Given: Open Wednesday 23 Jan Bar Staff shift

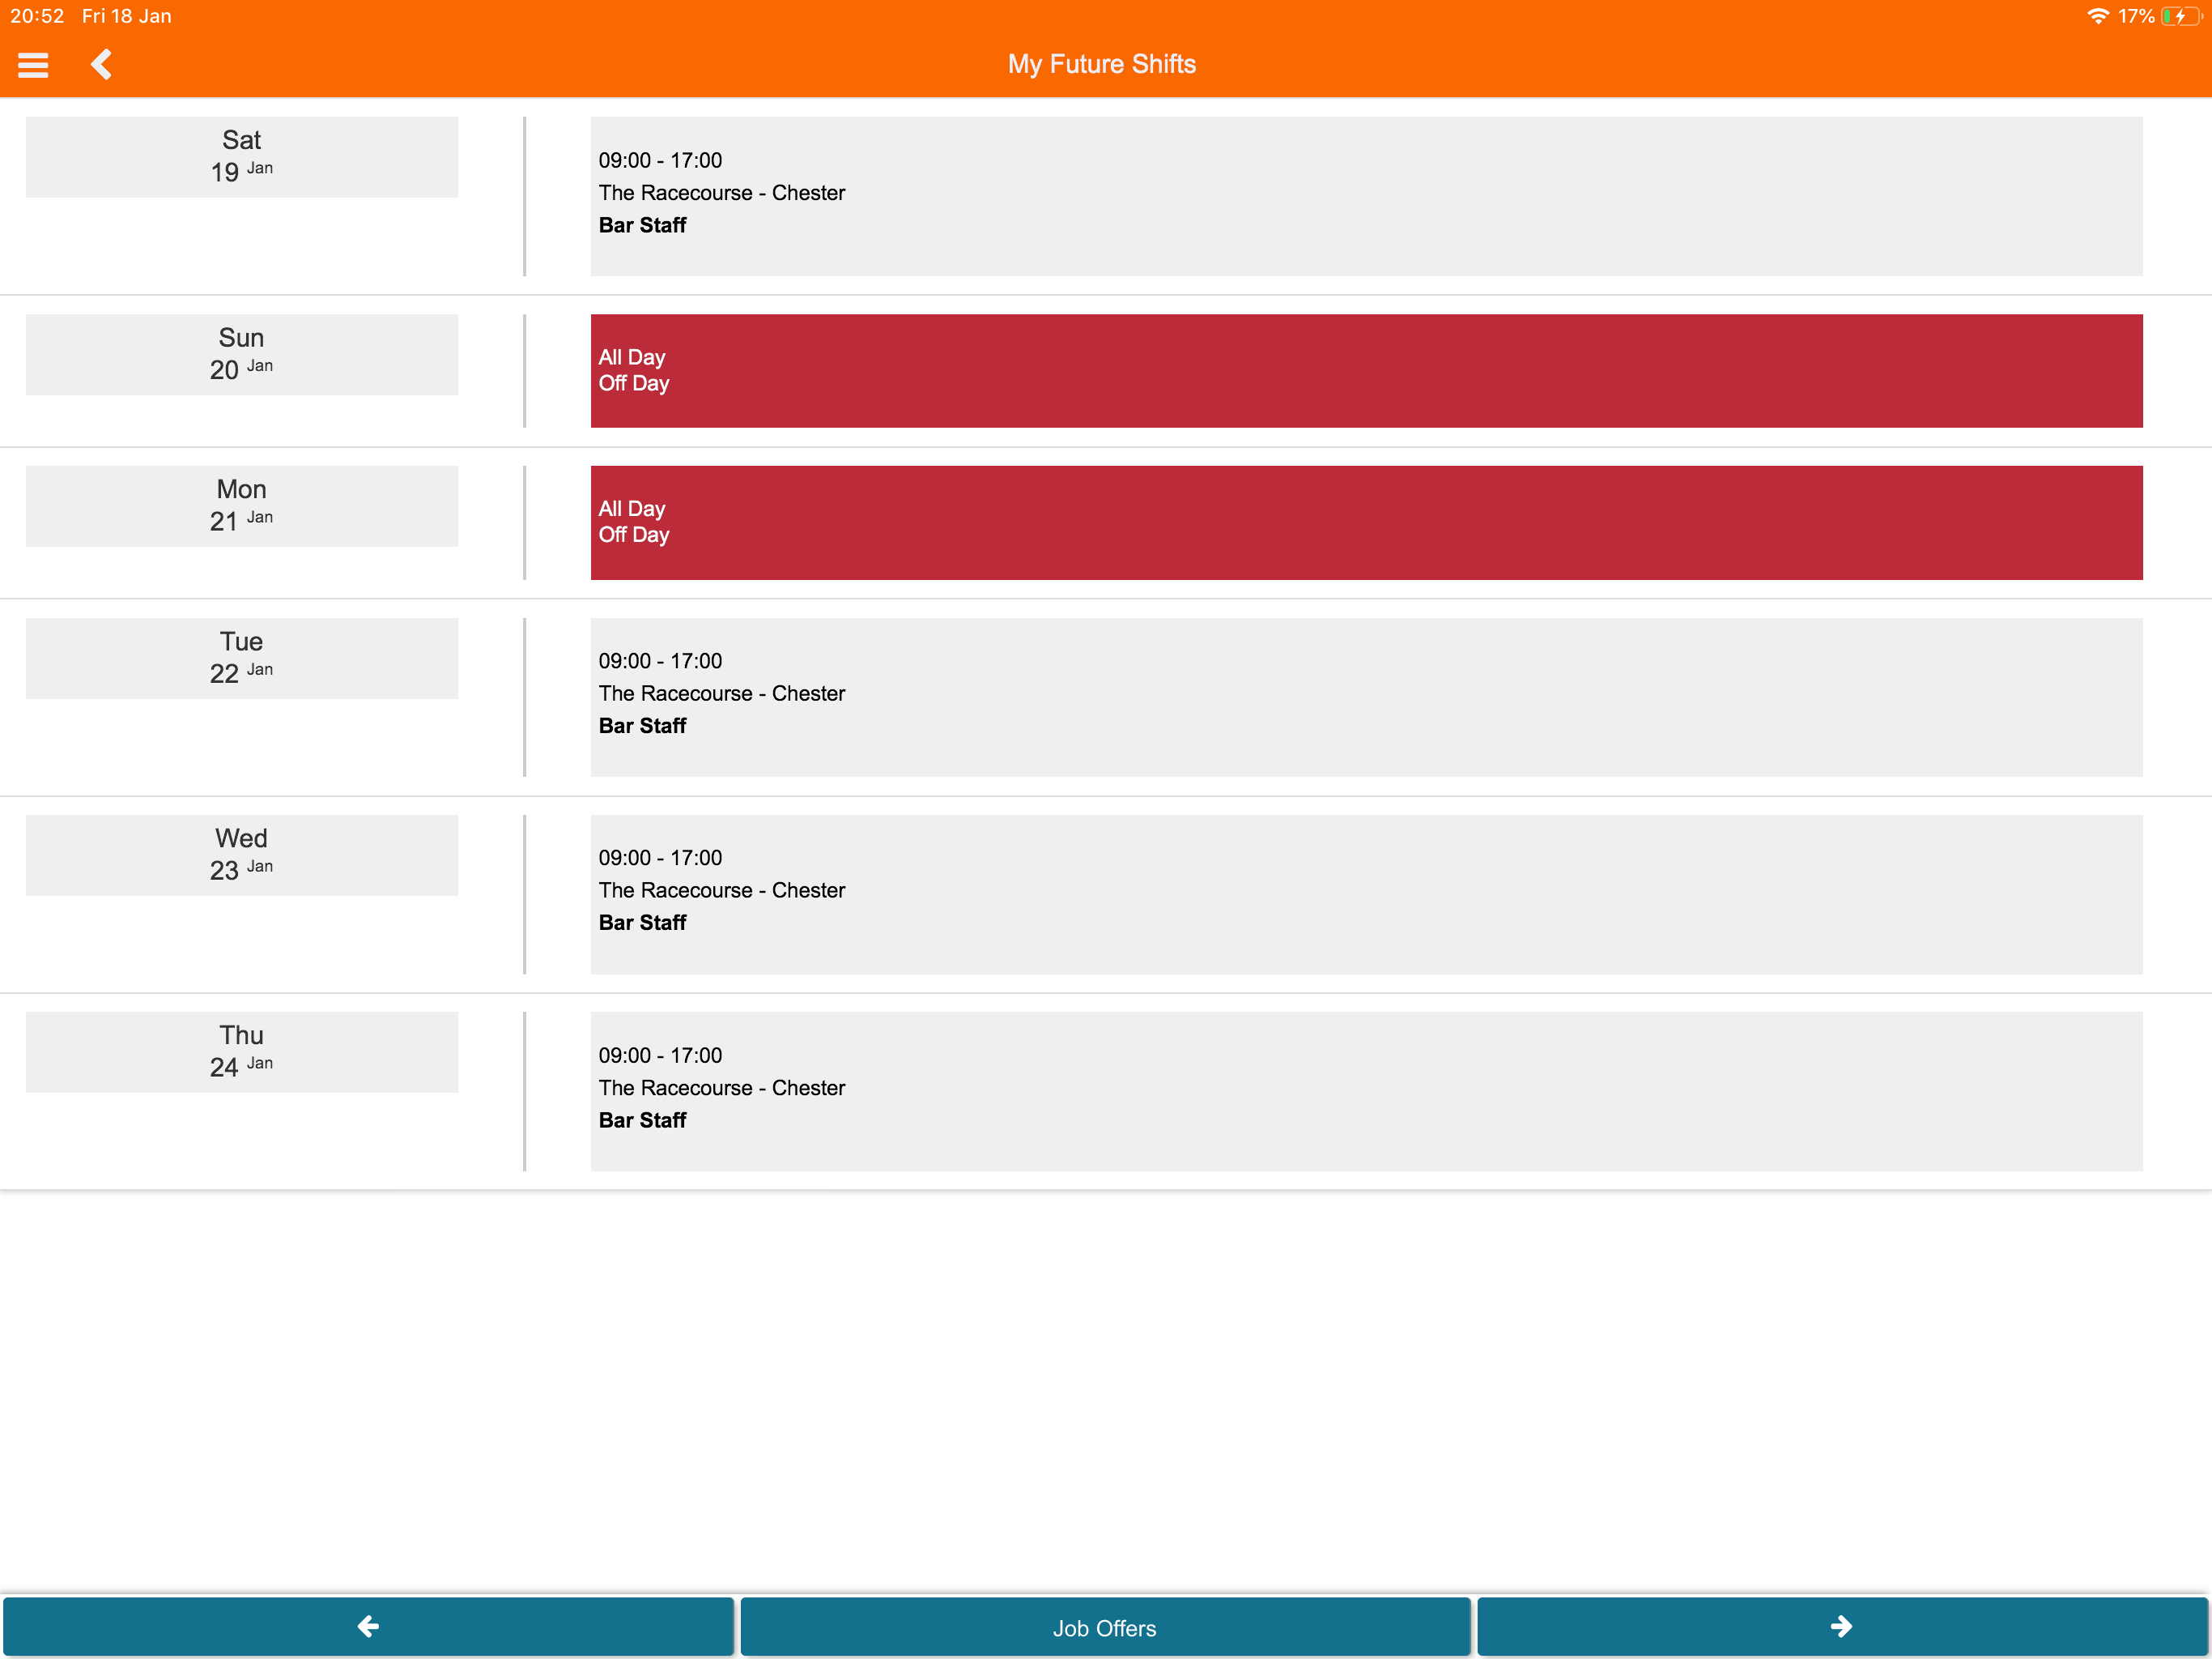Looking at the screenshot, I should coord(1365,893).
